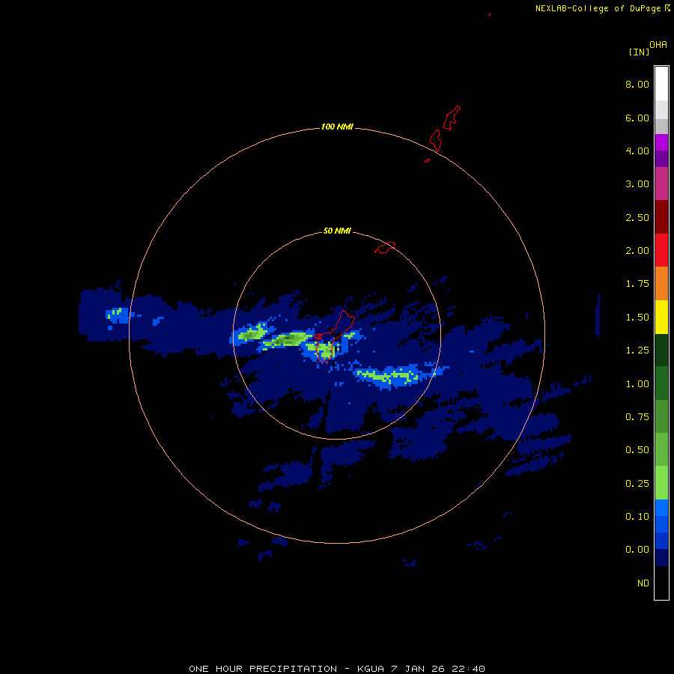This screenshot has height=674, width=674.
Task: Select the navy 0.00 legend swatch
Action: pos(661,558)
